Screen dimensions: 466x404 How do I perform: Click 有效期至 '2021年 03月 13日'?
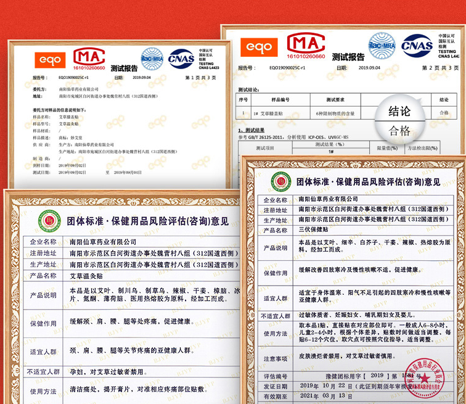[x=326, y=396]
